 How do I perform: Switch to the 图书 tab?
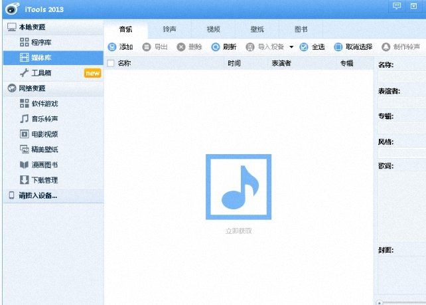click(x=301, y=29)
